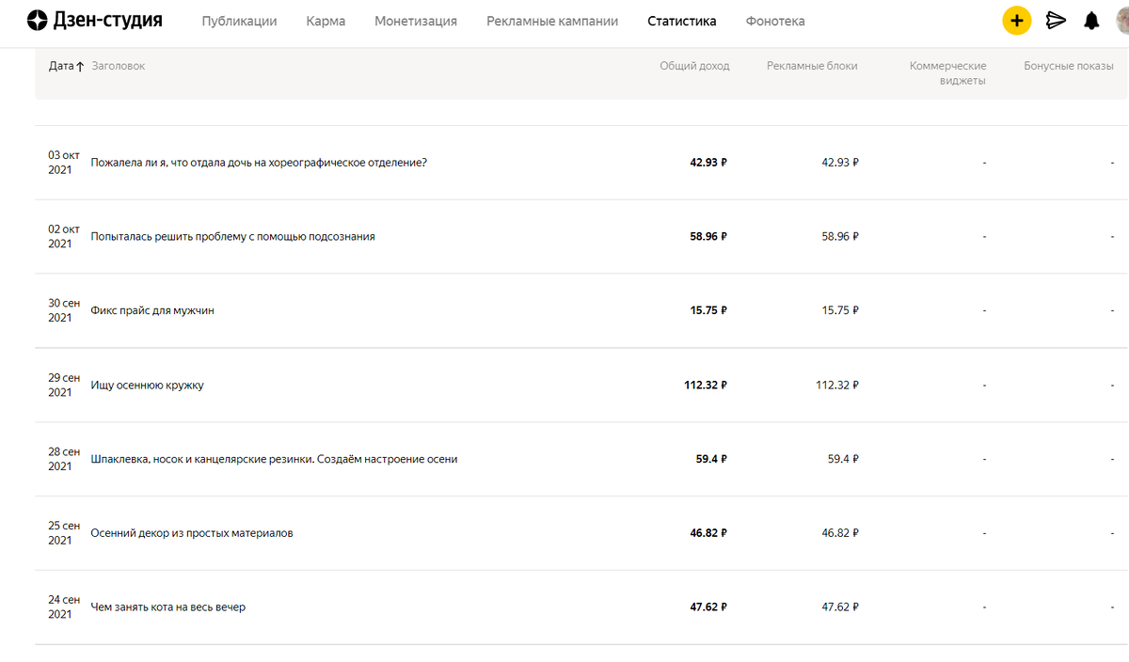Open the Фонотека section
This screenshot has height=662, width=1129.
pyautogui.click(x=775, y=20)
